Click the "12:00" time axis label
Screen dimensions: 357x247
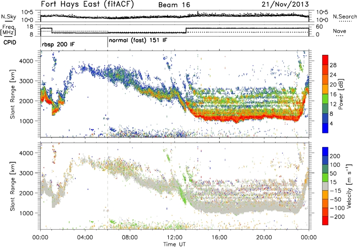(x=174, y=238)
